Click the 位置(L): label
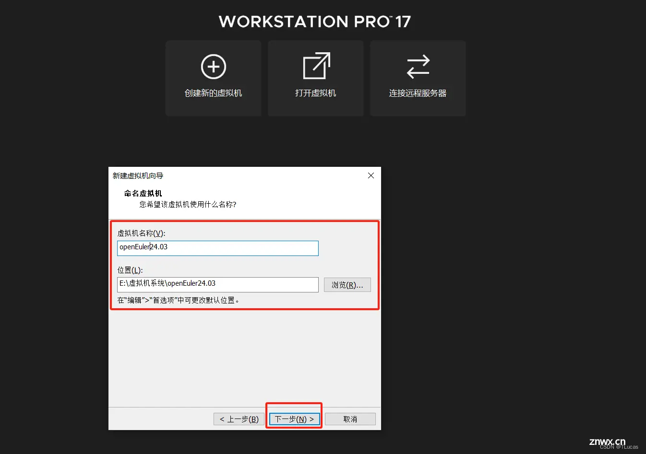The width and height of the screenshot is (646, 454). click(130, 270)
